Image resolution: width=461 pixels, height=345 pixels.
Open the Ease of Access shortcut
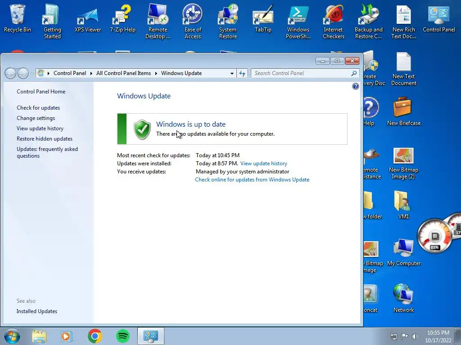[x=193, y=21]
